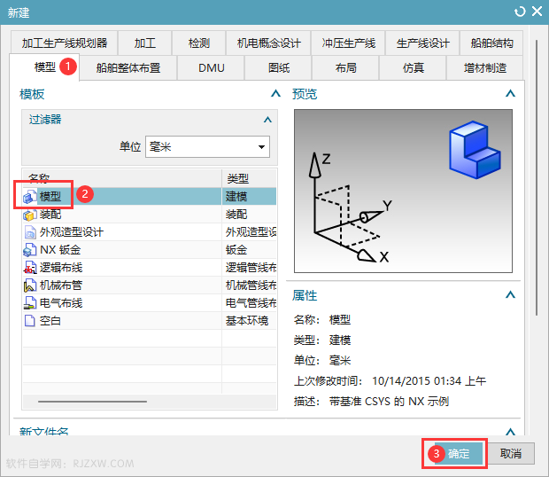Open the DMU tab

click(x=211, y=67)
